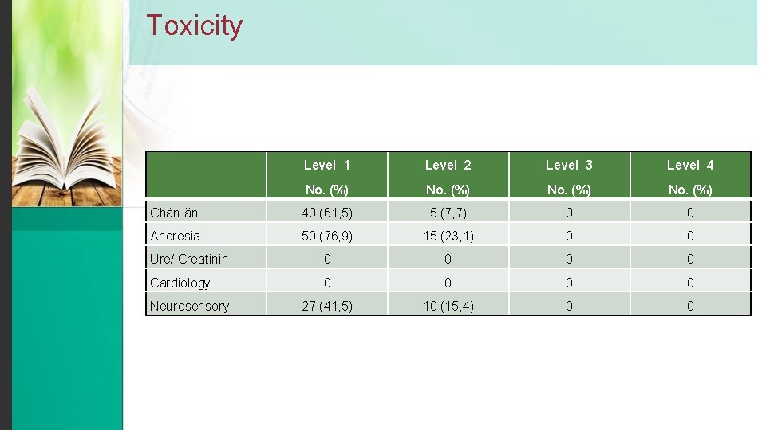Click the open book picture
The width and height of the screenshot is (766, 430).
(x=67, y=104)
